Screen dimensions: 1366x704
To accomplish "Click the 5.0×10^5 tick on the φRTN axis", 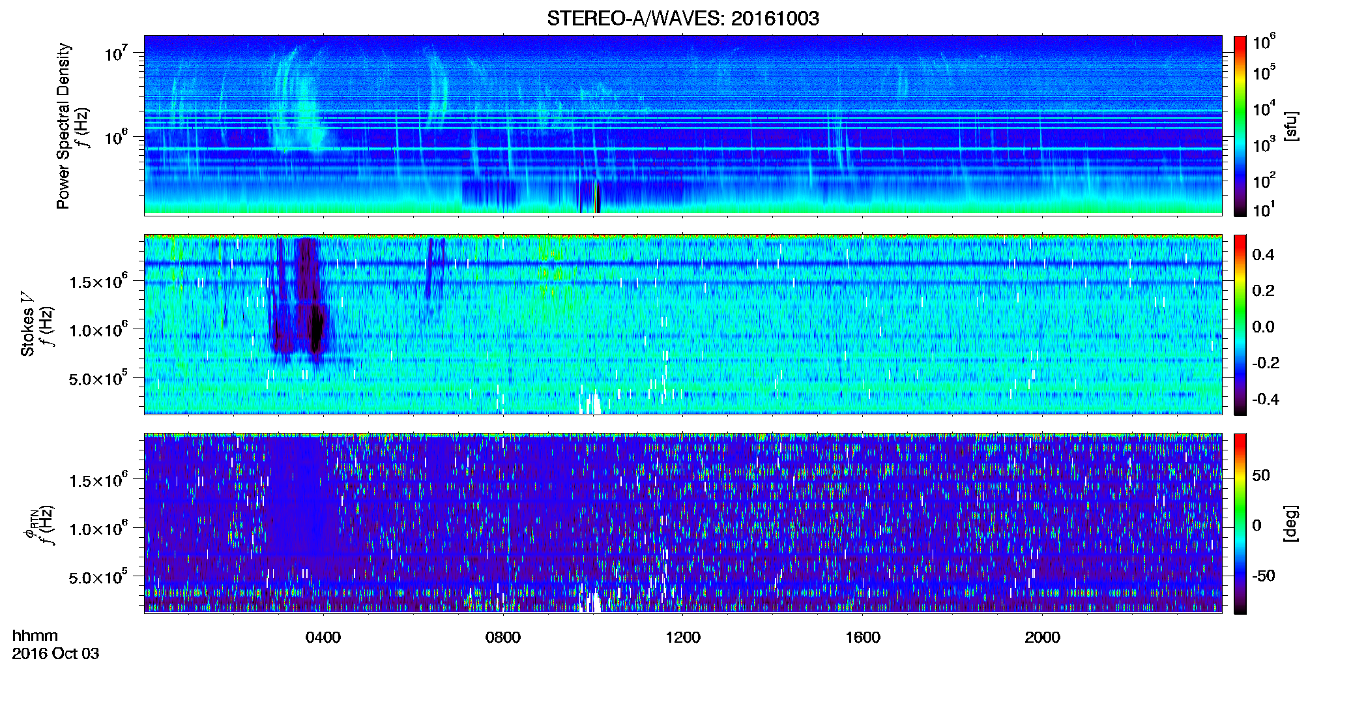I will coord(98,576).
